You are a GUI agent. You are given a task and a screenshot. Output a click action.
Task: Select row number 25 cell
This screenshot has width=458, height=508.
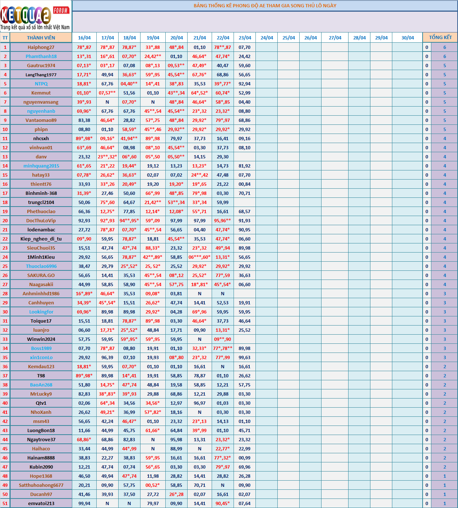click(x=5, y=266)
